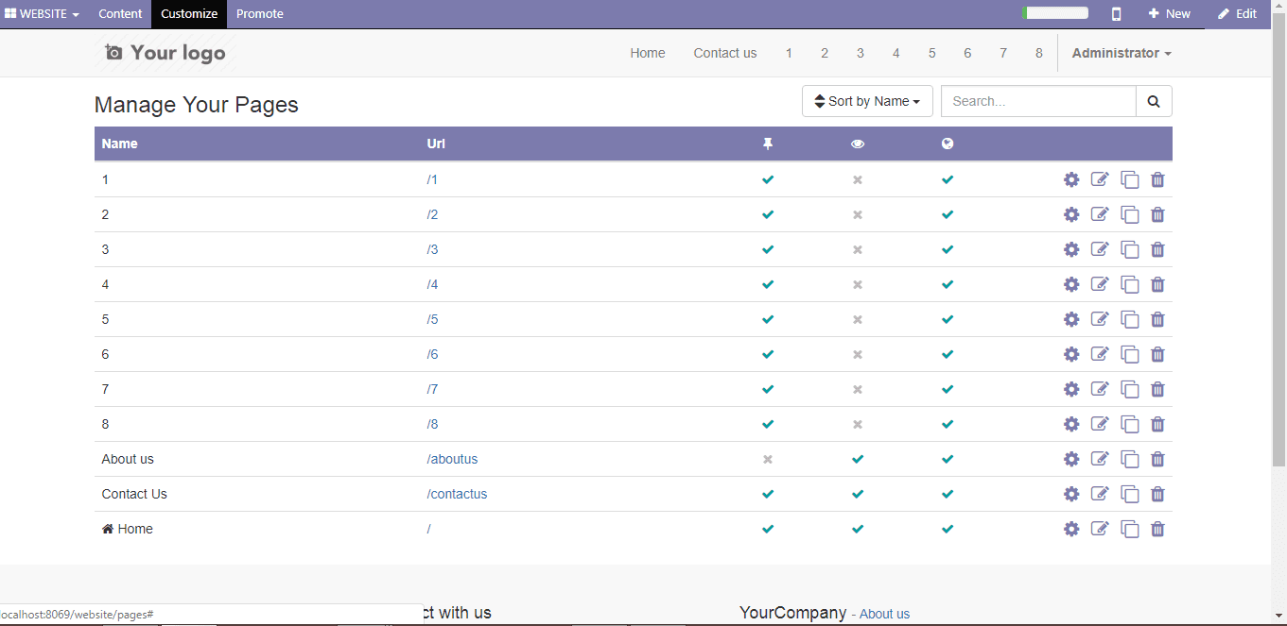Open the /aboutus url link
1287x626 pixels.
[452, 459]
